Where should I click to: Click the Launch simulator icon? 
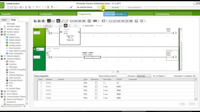pos(103,7)
